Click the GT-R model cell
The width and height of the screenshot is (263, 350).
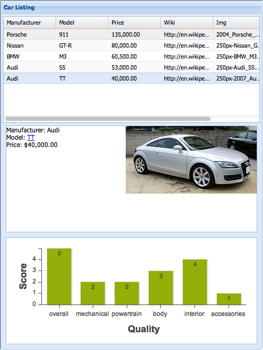[82, 46]
